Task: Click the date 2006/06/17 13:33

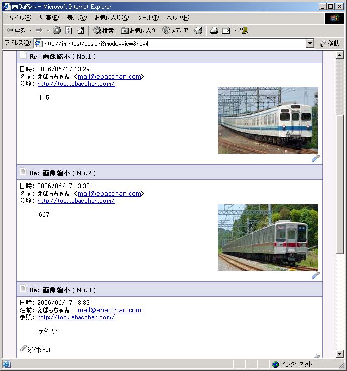Action: (x=63, y=303)
